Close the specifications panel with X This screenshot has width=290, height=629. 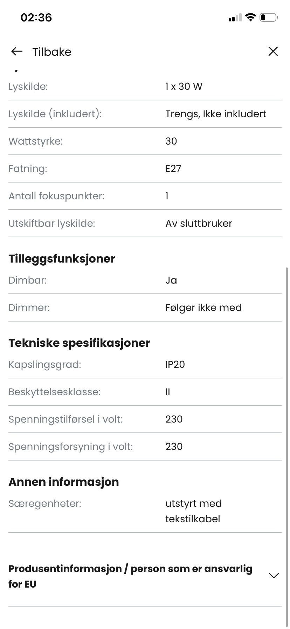pos(273,51)
